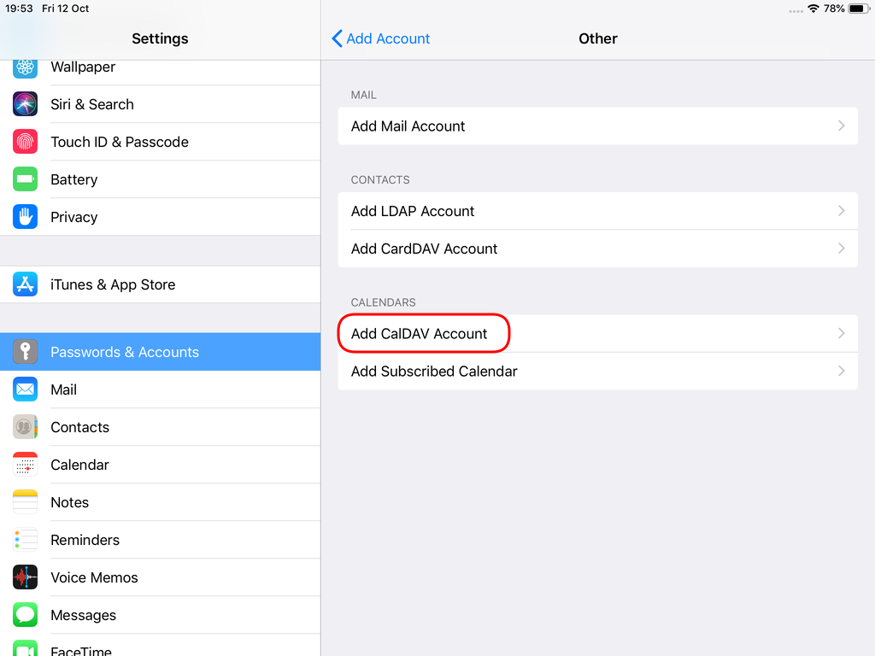This screenshot has width=875, height=656.
Task: Tap the blue Privacy hand icon
Action: (25, 217)
